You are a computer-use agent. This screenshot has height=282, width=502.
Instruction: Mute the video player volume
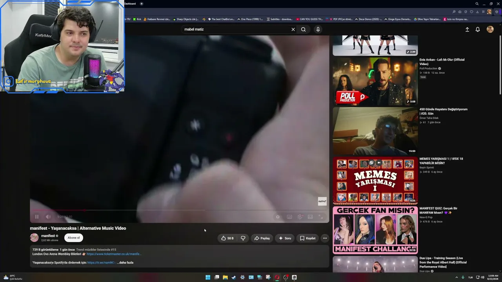tap(48, 217)
